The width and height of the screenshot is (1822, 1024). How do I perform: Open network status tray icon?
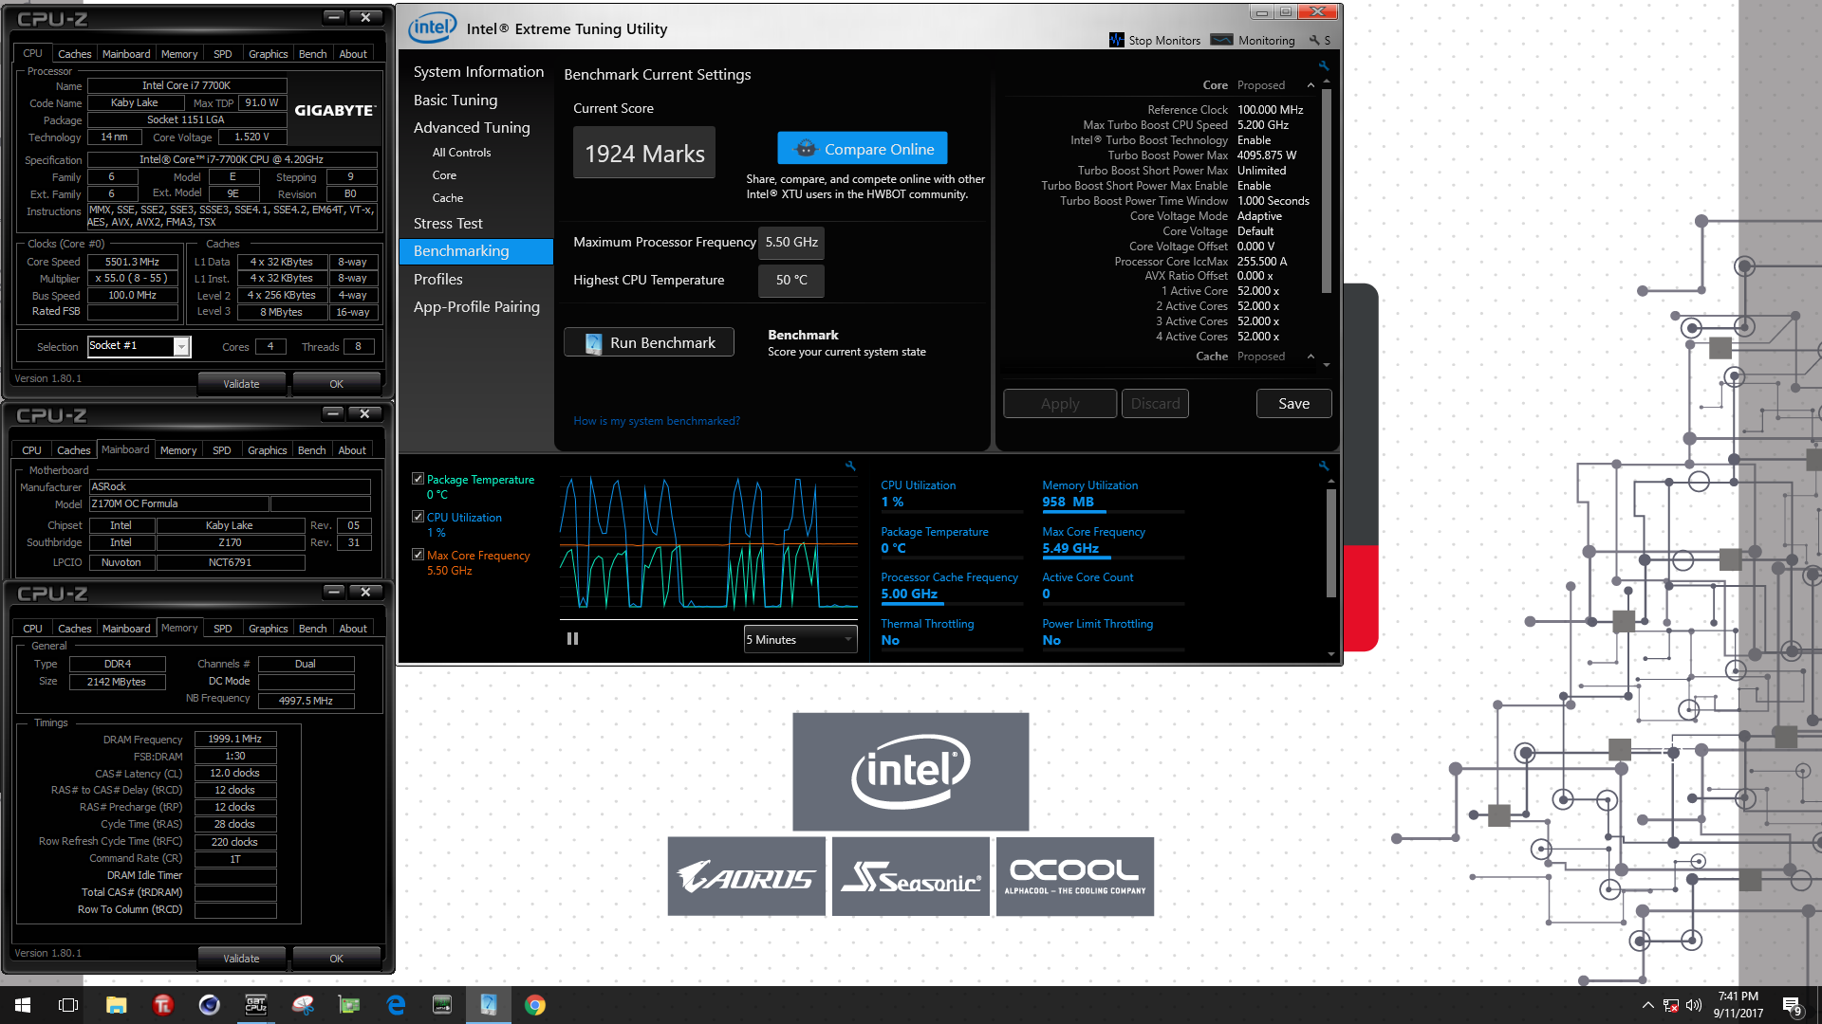click(1671, 1005)
